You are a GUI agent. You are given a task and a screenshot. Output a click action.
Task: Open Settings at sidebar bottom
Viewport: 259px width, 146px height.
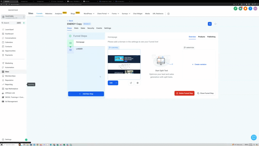[x=8, y=140]
